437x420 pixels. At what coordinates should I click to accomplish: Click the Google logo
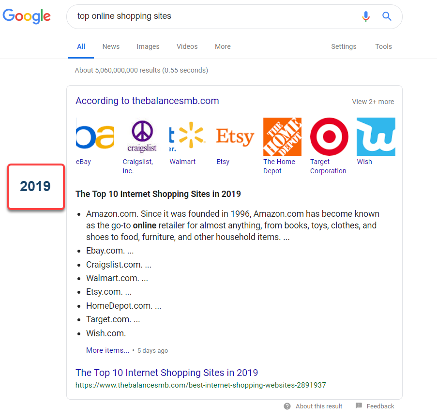pyautogui.click(x=27, y=16)
